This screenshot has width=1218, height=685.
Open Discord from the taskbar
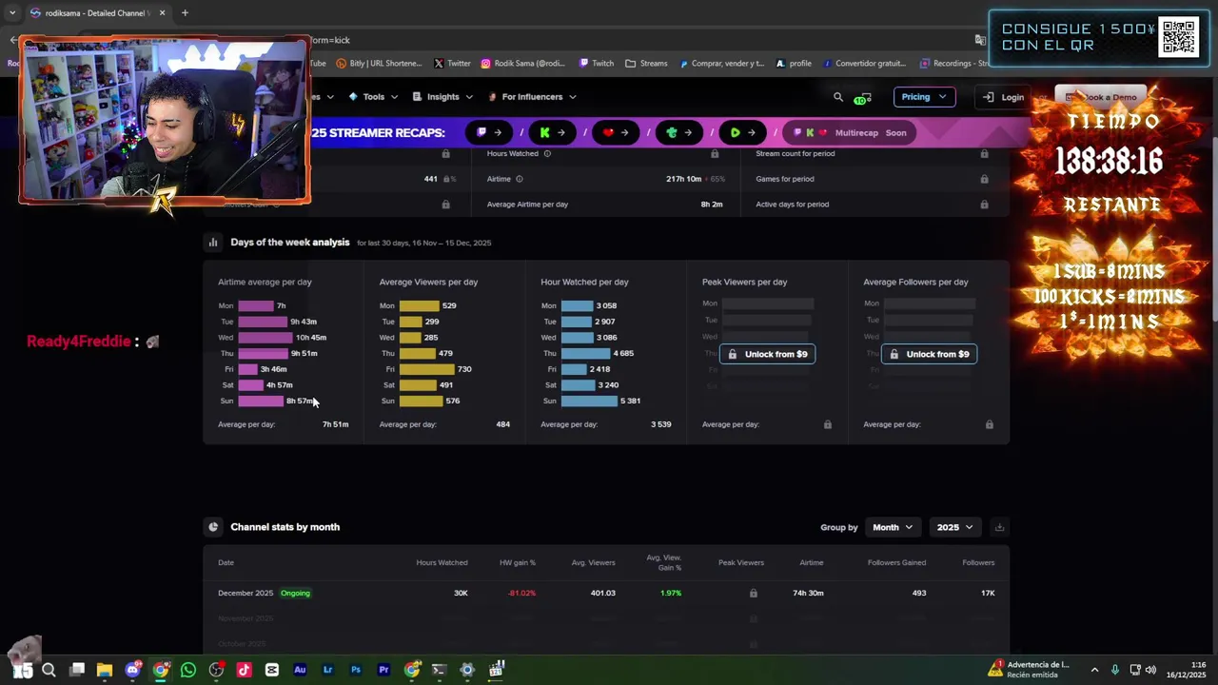click(132, 670)
